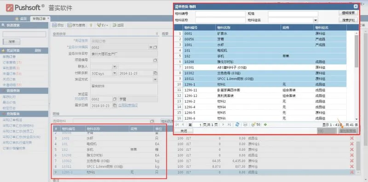Image resolution: width=368 pixels, height=182 pixels.
Task: Select row 10301 ABS塑料粒子 in dialog
Action: click(x=260, y=67)
